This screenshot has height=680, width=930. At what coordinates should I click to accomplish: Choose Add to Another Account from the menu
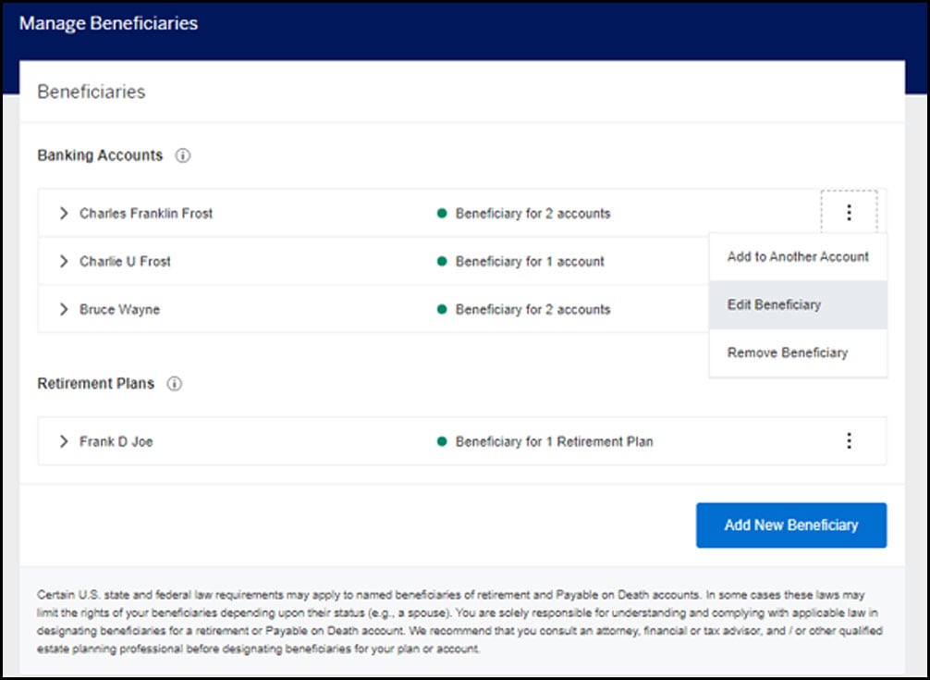pyautogui.click(x=798, y=256)
